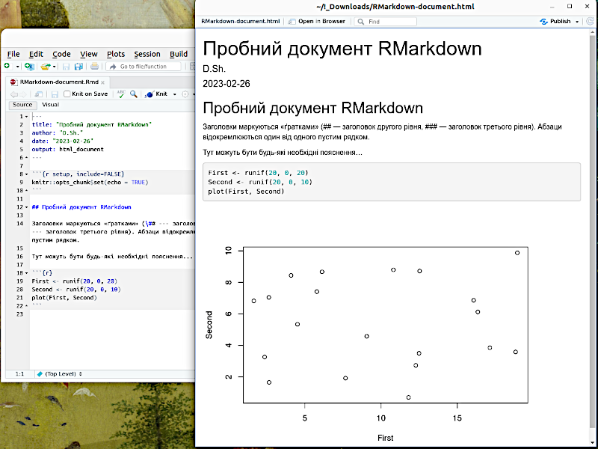Open the Code menu

pyautogui.click(x=61, y=54)
